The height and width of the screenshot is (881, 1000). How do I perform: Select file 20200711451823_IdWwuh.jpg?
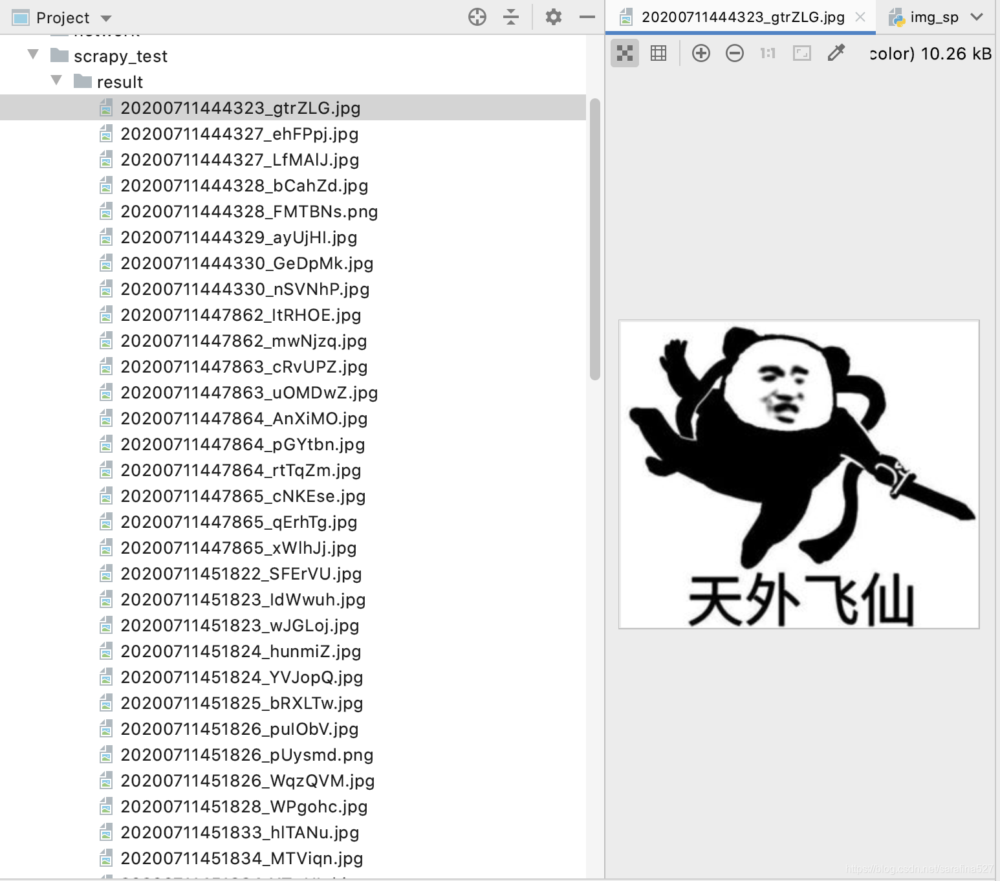(x=243, y=599)
